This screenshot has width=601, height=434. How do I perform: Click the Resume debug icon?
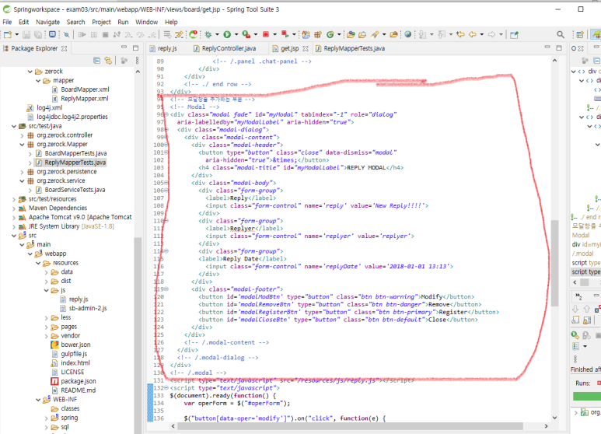pyautogui.click(x=82, y=34)
